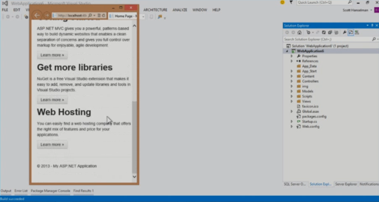
Task: Click Learn more under Get more libraries
Action: pos(52,100)
